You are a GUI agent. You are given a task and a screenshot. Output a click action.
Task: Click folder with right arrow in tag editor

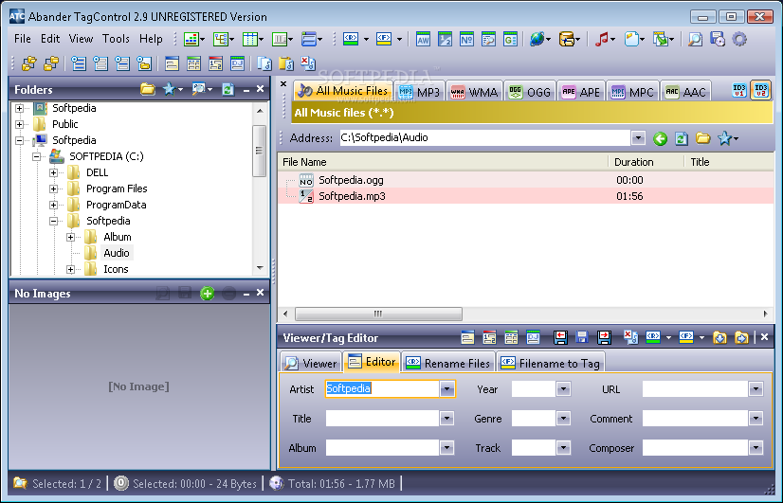coord(741,337)
